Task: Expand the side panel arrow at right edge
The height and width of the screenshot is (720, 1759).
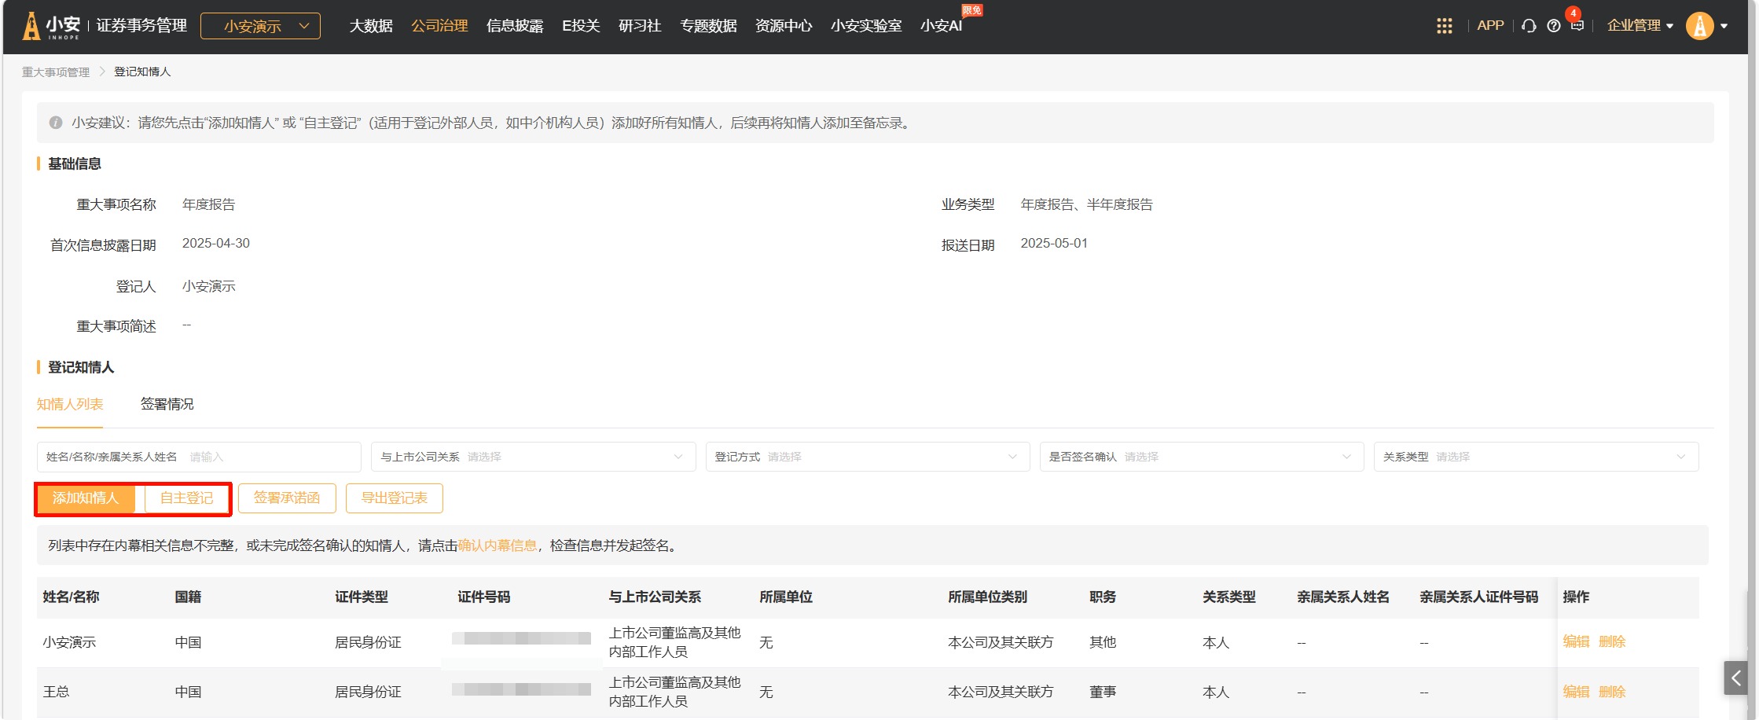Action: pyautogui.click(x=1735, y=678)
